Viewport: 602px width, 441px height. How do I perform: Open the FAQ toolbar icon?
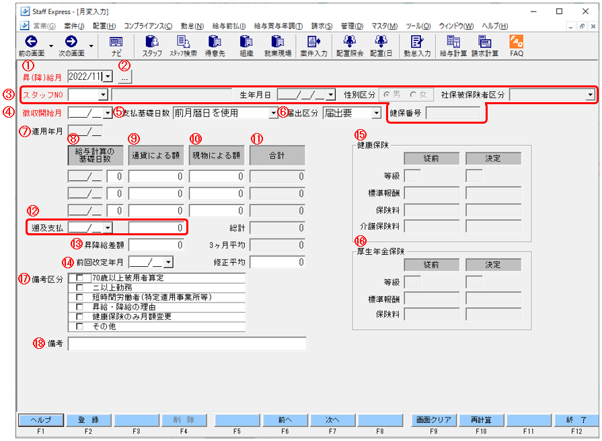517,42
